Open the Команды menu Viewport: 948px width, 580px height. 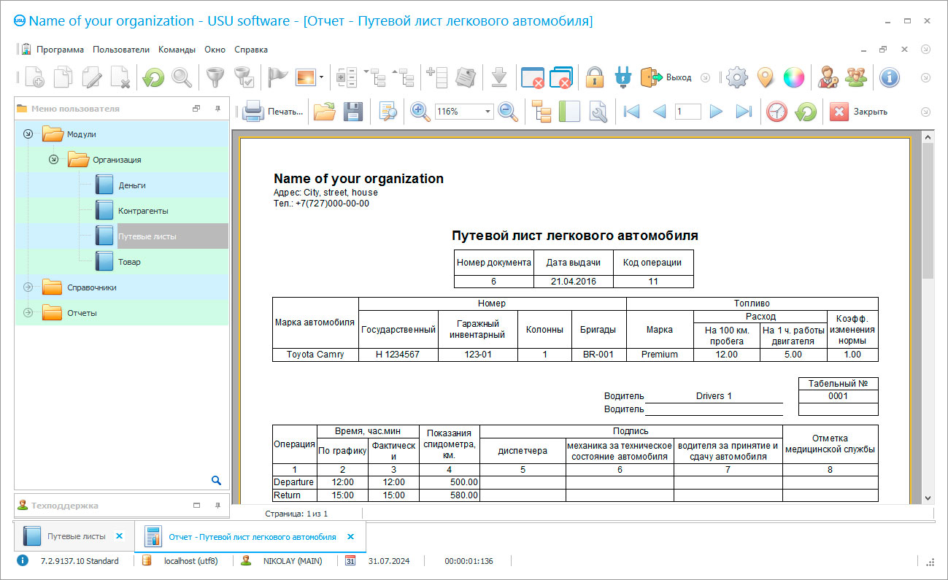pos(177,50)
